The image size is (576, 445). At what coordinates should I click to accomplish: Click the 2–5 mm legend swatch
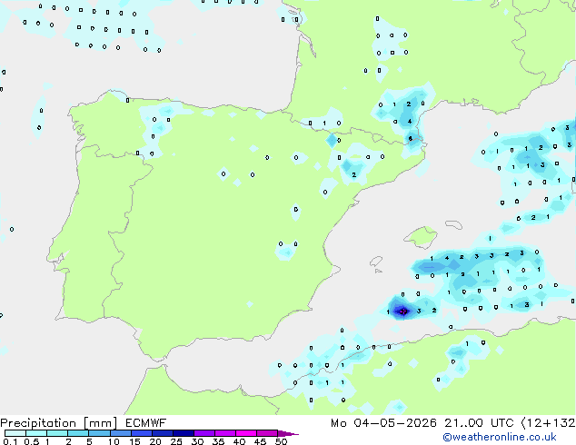click(x=78, y=433)
